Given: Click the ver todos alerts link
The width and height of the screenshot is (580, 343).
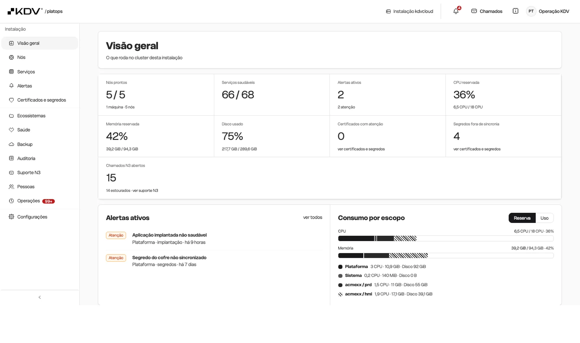Looking at the screenshot, I should coord(312,218).
